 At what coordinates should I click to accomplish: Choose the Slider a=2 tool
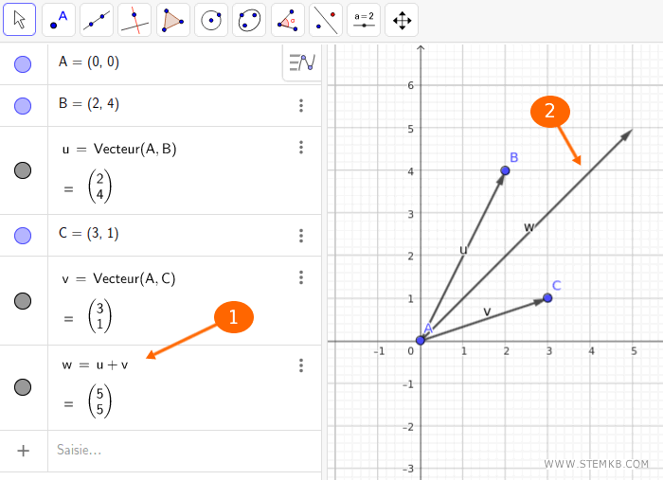363,20
